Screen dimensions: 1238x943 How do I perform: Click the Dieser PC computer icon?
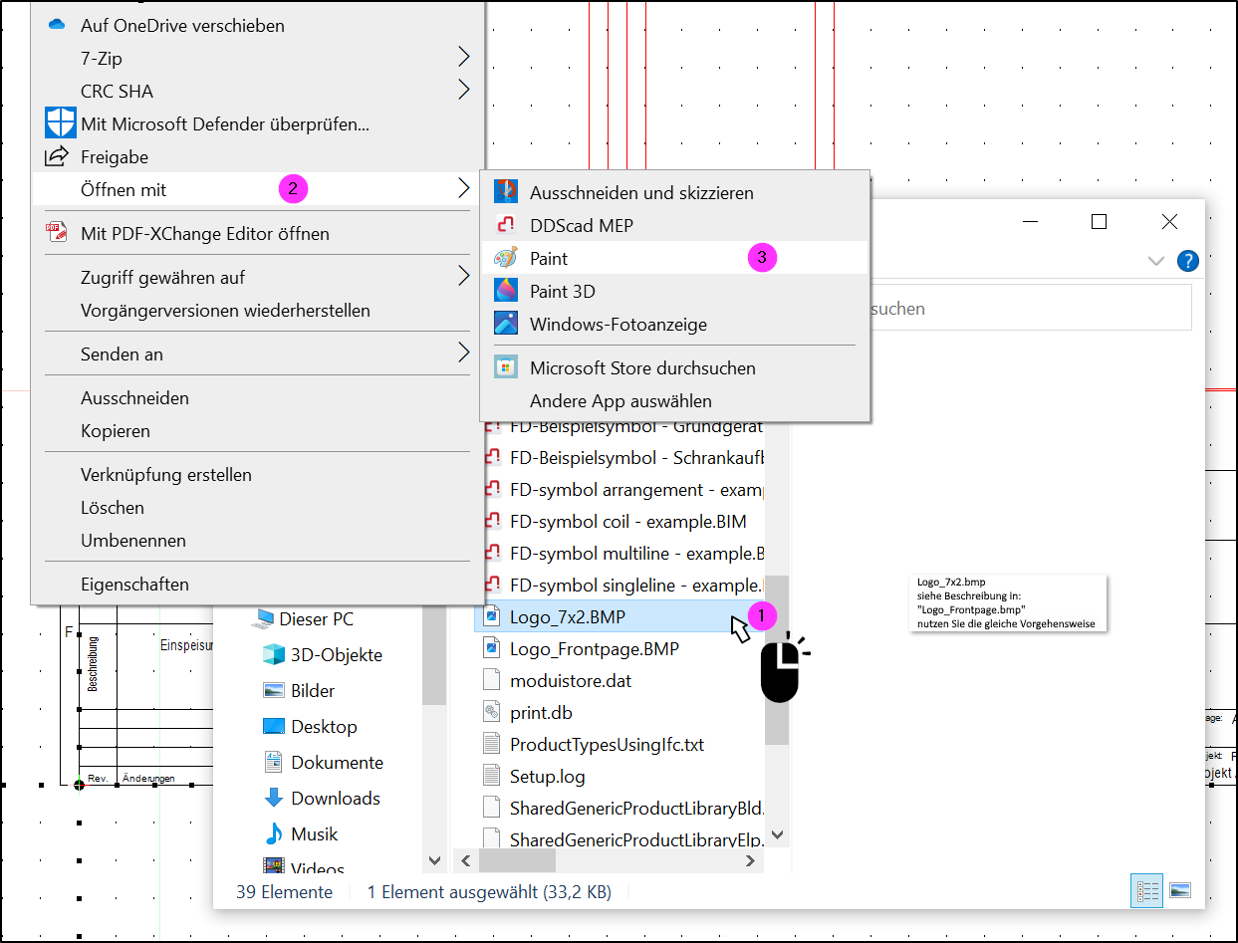tap(263, 618)
